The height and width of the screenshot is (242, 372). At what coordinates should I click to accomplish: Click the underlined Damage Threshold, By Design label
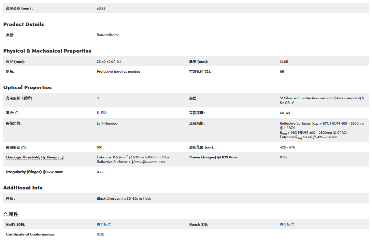click(x=33, y=157)
